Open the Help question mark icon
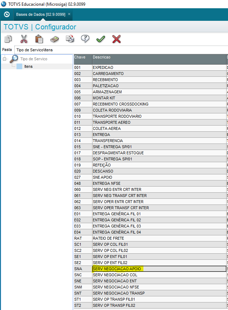Image resolution: width=228 pixels, height=310 pixels. point(85,39)
